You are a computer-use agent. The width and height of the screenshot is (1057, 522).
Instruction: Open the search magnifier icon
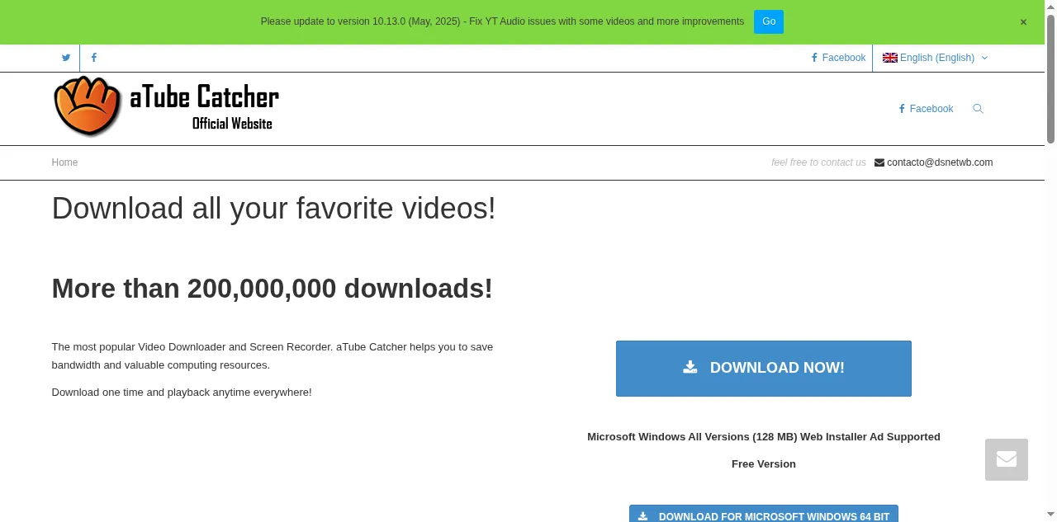point(978,109)
